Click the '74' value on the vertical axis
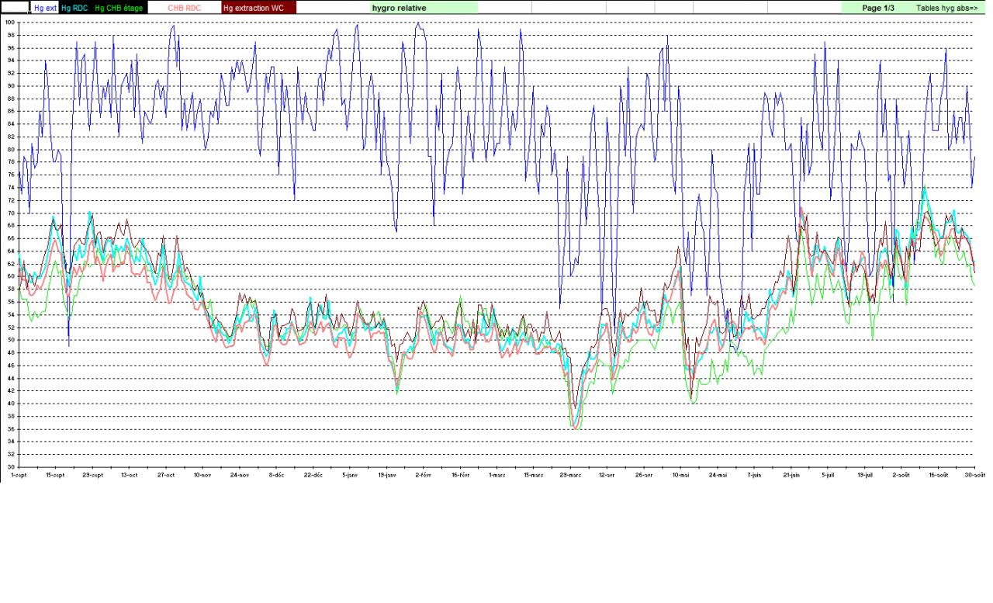 click(x=11, y=187)
